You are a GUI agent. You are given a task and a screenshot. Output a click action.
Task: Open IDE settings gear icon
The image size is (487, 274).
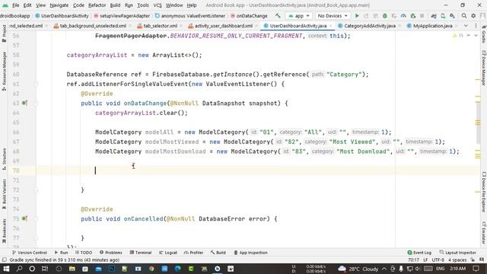[x=473, y=15]
